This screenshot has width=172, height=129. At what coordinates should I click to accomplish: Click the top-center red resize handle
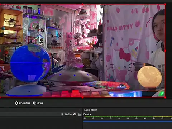pos(82,4)
